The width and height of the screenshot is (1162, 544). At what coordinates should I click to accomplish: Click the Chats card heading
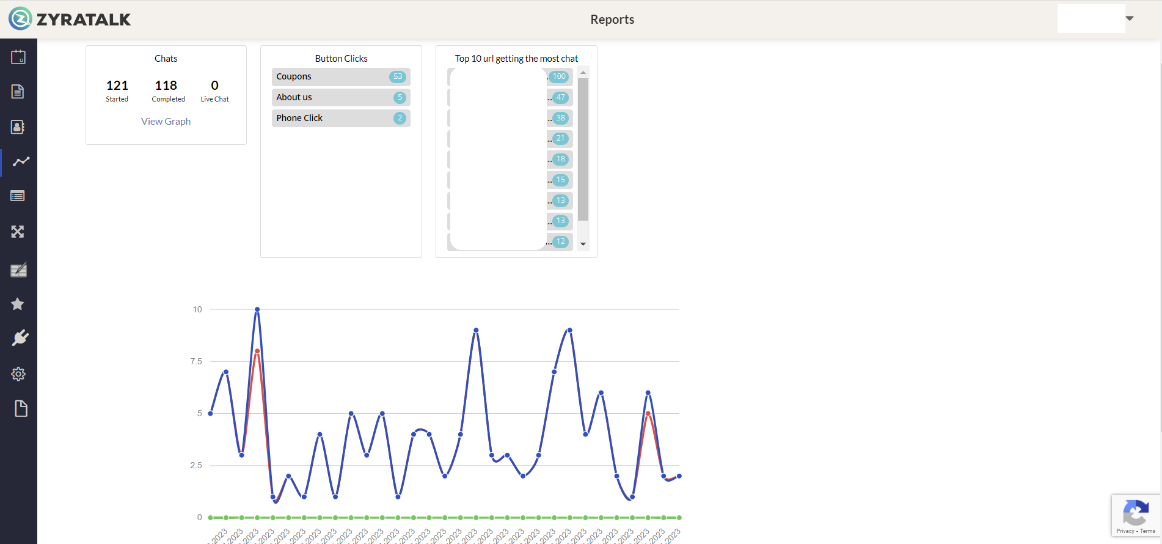click(x=166, y=59)
